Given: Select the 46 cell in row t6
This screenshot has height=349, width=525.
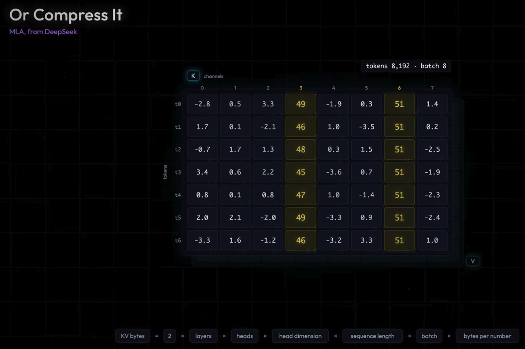Looking at the screenshot, I should tap(301, 240).
